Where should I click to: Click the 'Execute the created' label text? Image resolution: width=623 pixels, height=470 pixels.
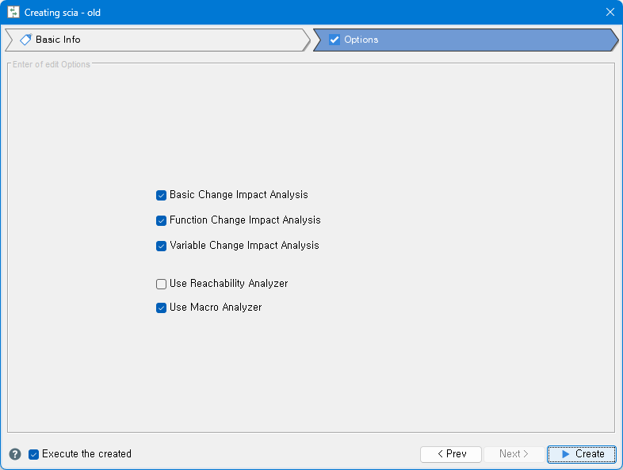pos(86,454)
